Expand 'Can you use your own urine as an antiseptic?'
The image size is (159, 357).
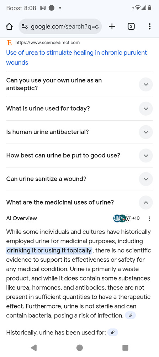[79, 84]
